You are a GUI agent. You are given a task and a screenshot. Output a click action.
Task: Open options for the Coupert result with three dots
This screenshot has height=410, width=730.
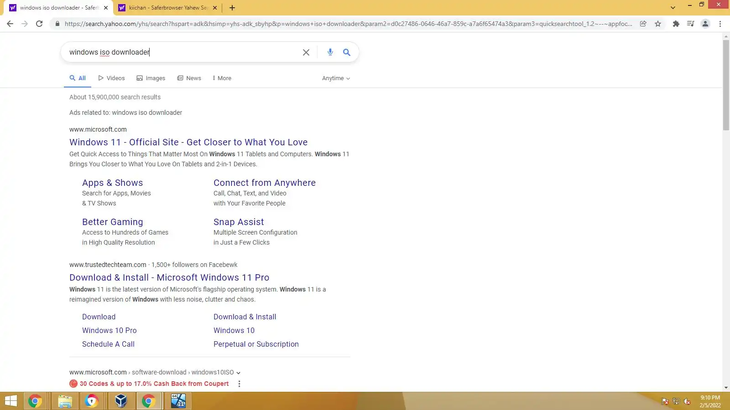pos(239,384)
